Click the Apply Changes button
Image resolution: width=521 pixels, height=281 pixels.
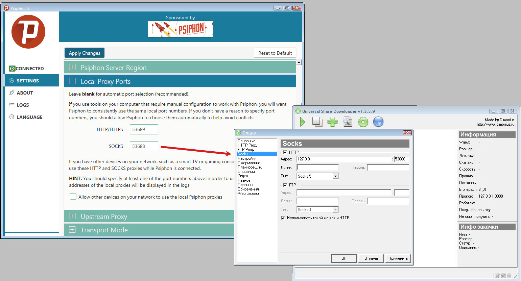pyautogui.click(x=85, y=53)
